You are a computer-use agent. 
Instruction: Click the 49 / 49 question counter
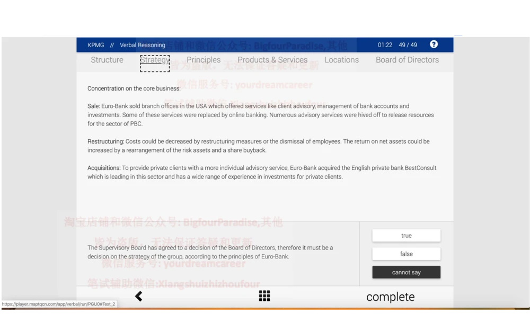click(408, 45)
